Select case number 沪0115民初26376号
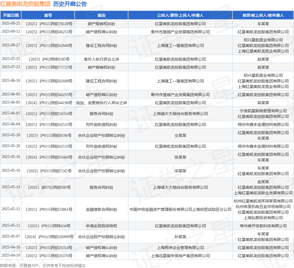This screenshot has height=268, width=294. coord(49,256)
